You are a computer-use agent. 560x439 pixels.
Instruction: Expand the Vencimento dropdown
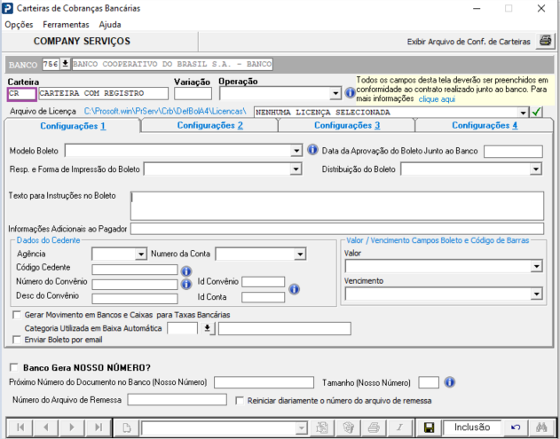click(x=536, y=294)
